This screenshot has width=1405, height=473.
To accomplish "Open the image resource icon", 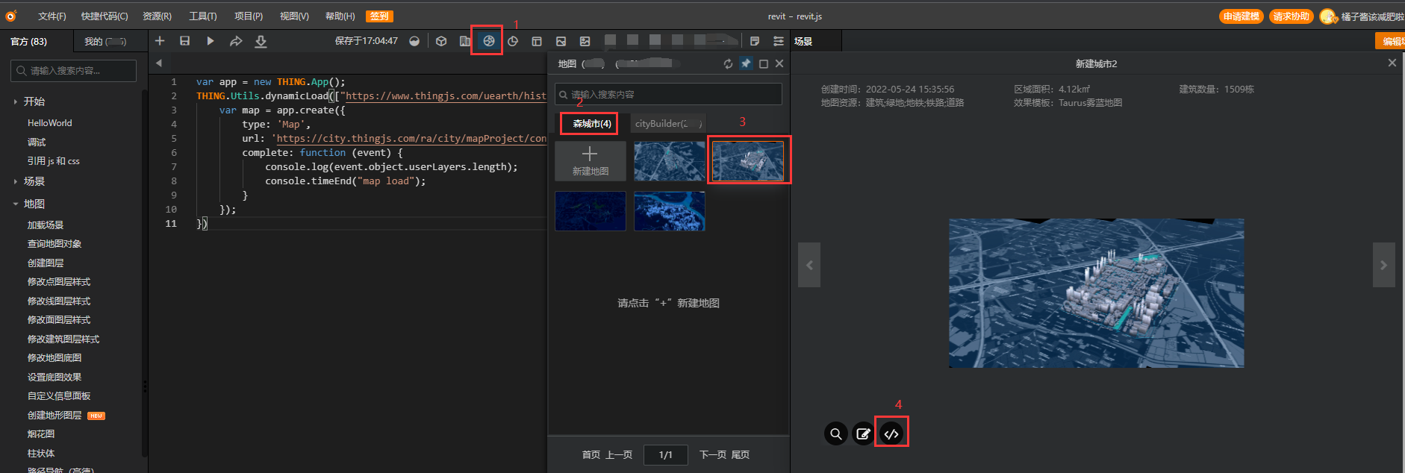I will click(x=561, y=41).
